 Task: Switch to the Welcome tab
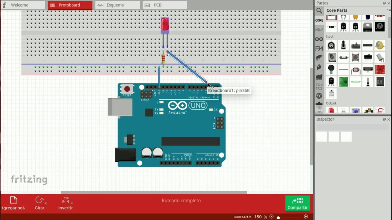tap(23, 5)
